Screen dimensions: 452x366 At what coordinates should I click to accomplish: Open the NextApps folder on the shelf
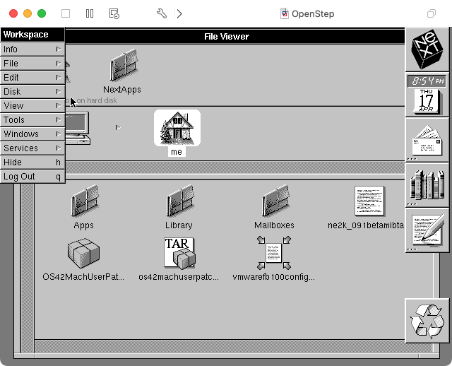[x=124, y=66]
